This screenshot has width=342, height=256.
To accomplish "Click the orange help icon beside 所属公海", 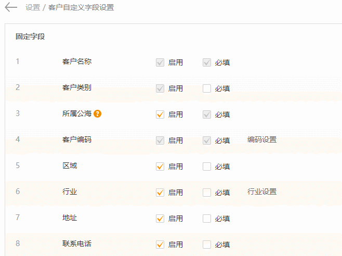I will coord(98,114).
